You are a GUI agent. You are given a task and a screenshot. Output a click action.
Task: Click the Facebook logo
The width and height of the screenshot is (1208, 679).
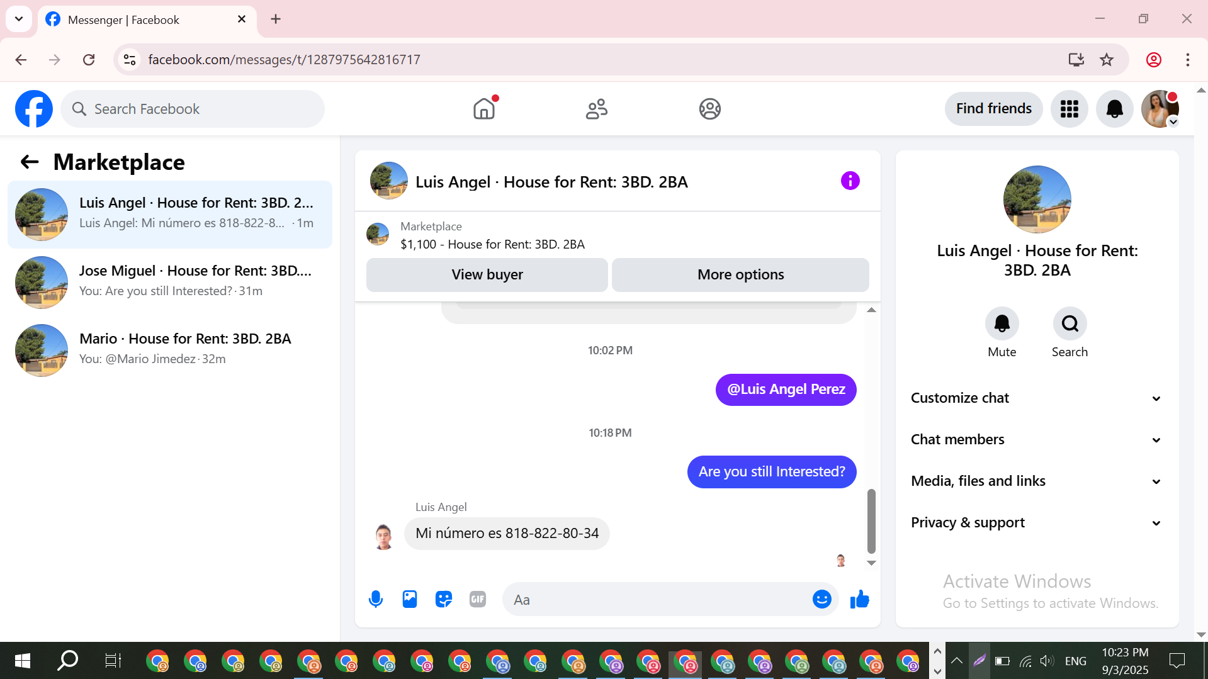(x=34, y=109)
